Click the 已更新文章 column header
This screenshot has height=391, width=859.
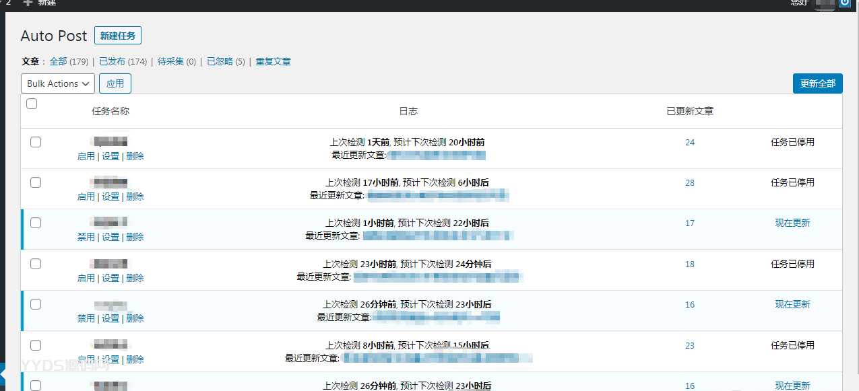coord(690,111)
